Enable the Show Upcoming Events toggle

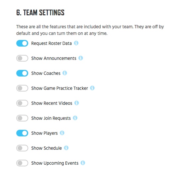coord(22,163)
